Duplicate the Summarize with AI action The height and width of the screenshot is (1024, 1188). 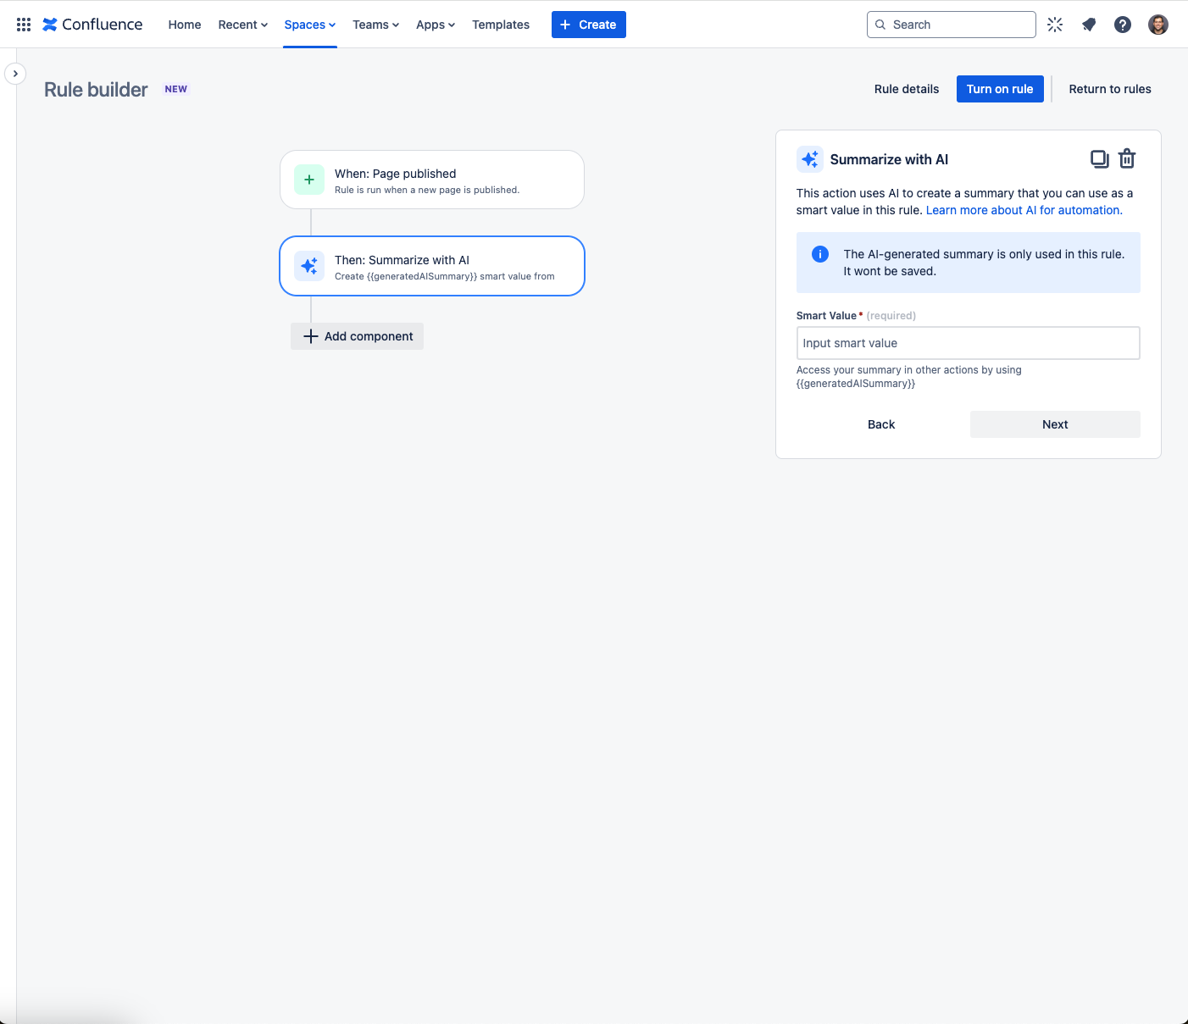[1099, 158]
